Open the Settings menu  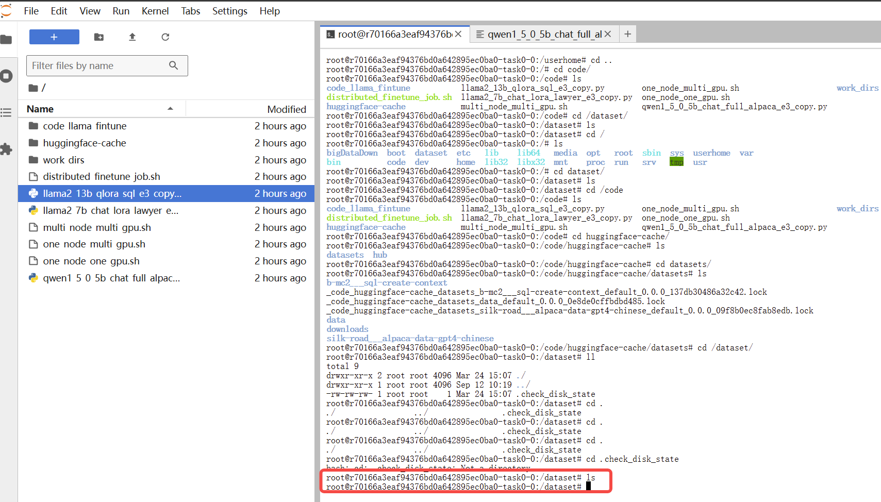(x=229, y=11)
